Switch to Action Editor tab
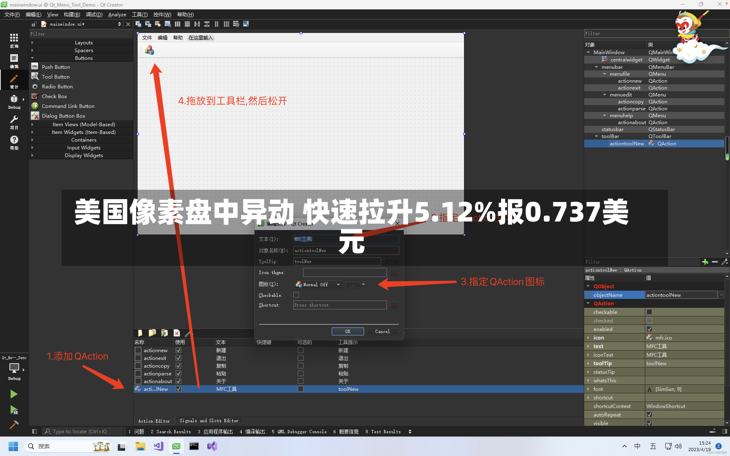The height and width of the screenshot is (456, 730). click(154, 421)
